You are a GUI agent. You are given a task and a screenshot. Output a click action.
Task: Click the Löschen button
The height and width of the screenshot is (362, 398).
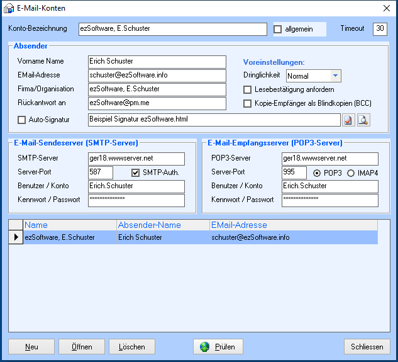click(132, 347)
